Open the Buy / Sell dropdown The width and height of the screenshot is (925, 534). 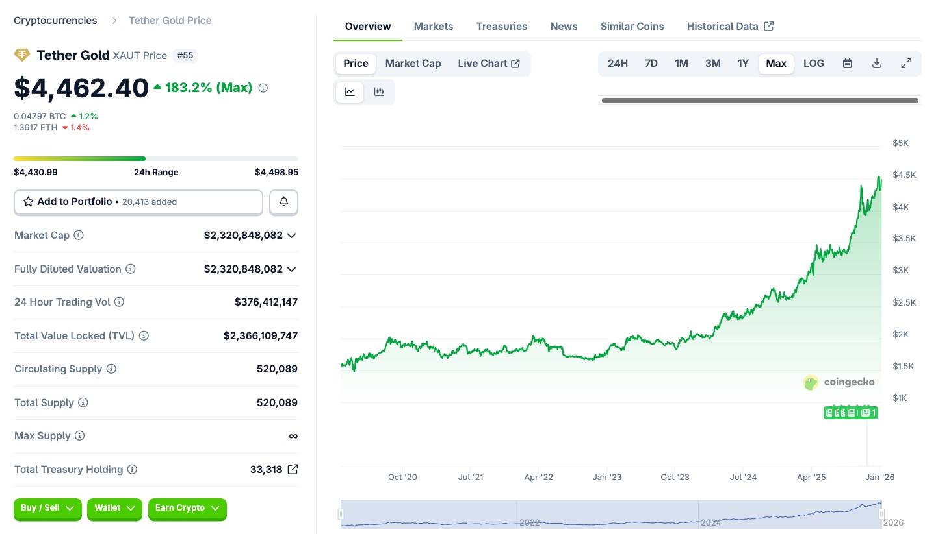click(x=47, y=508)
